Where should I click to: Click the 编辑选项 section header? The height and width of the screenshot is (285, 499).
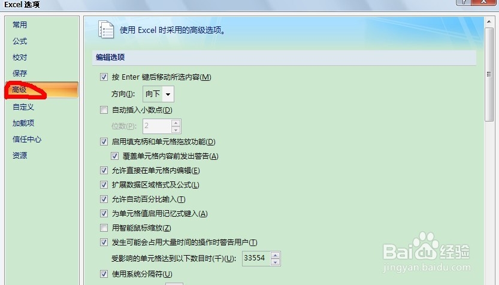tap(284, 57)
